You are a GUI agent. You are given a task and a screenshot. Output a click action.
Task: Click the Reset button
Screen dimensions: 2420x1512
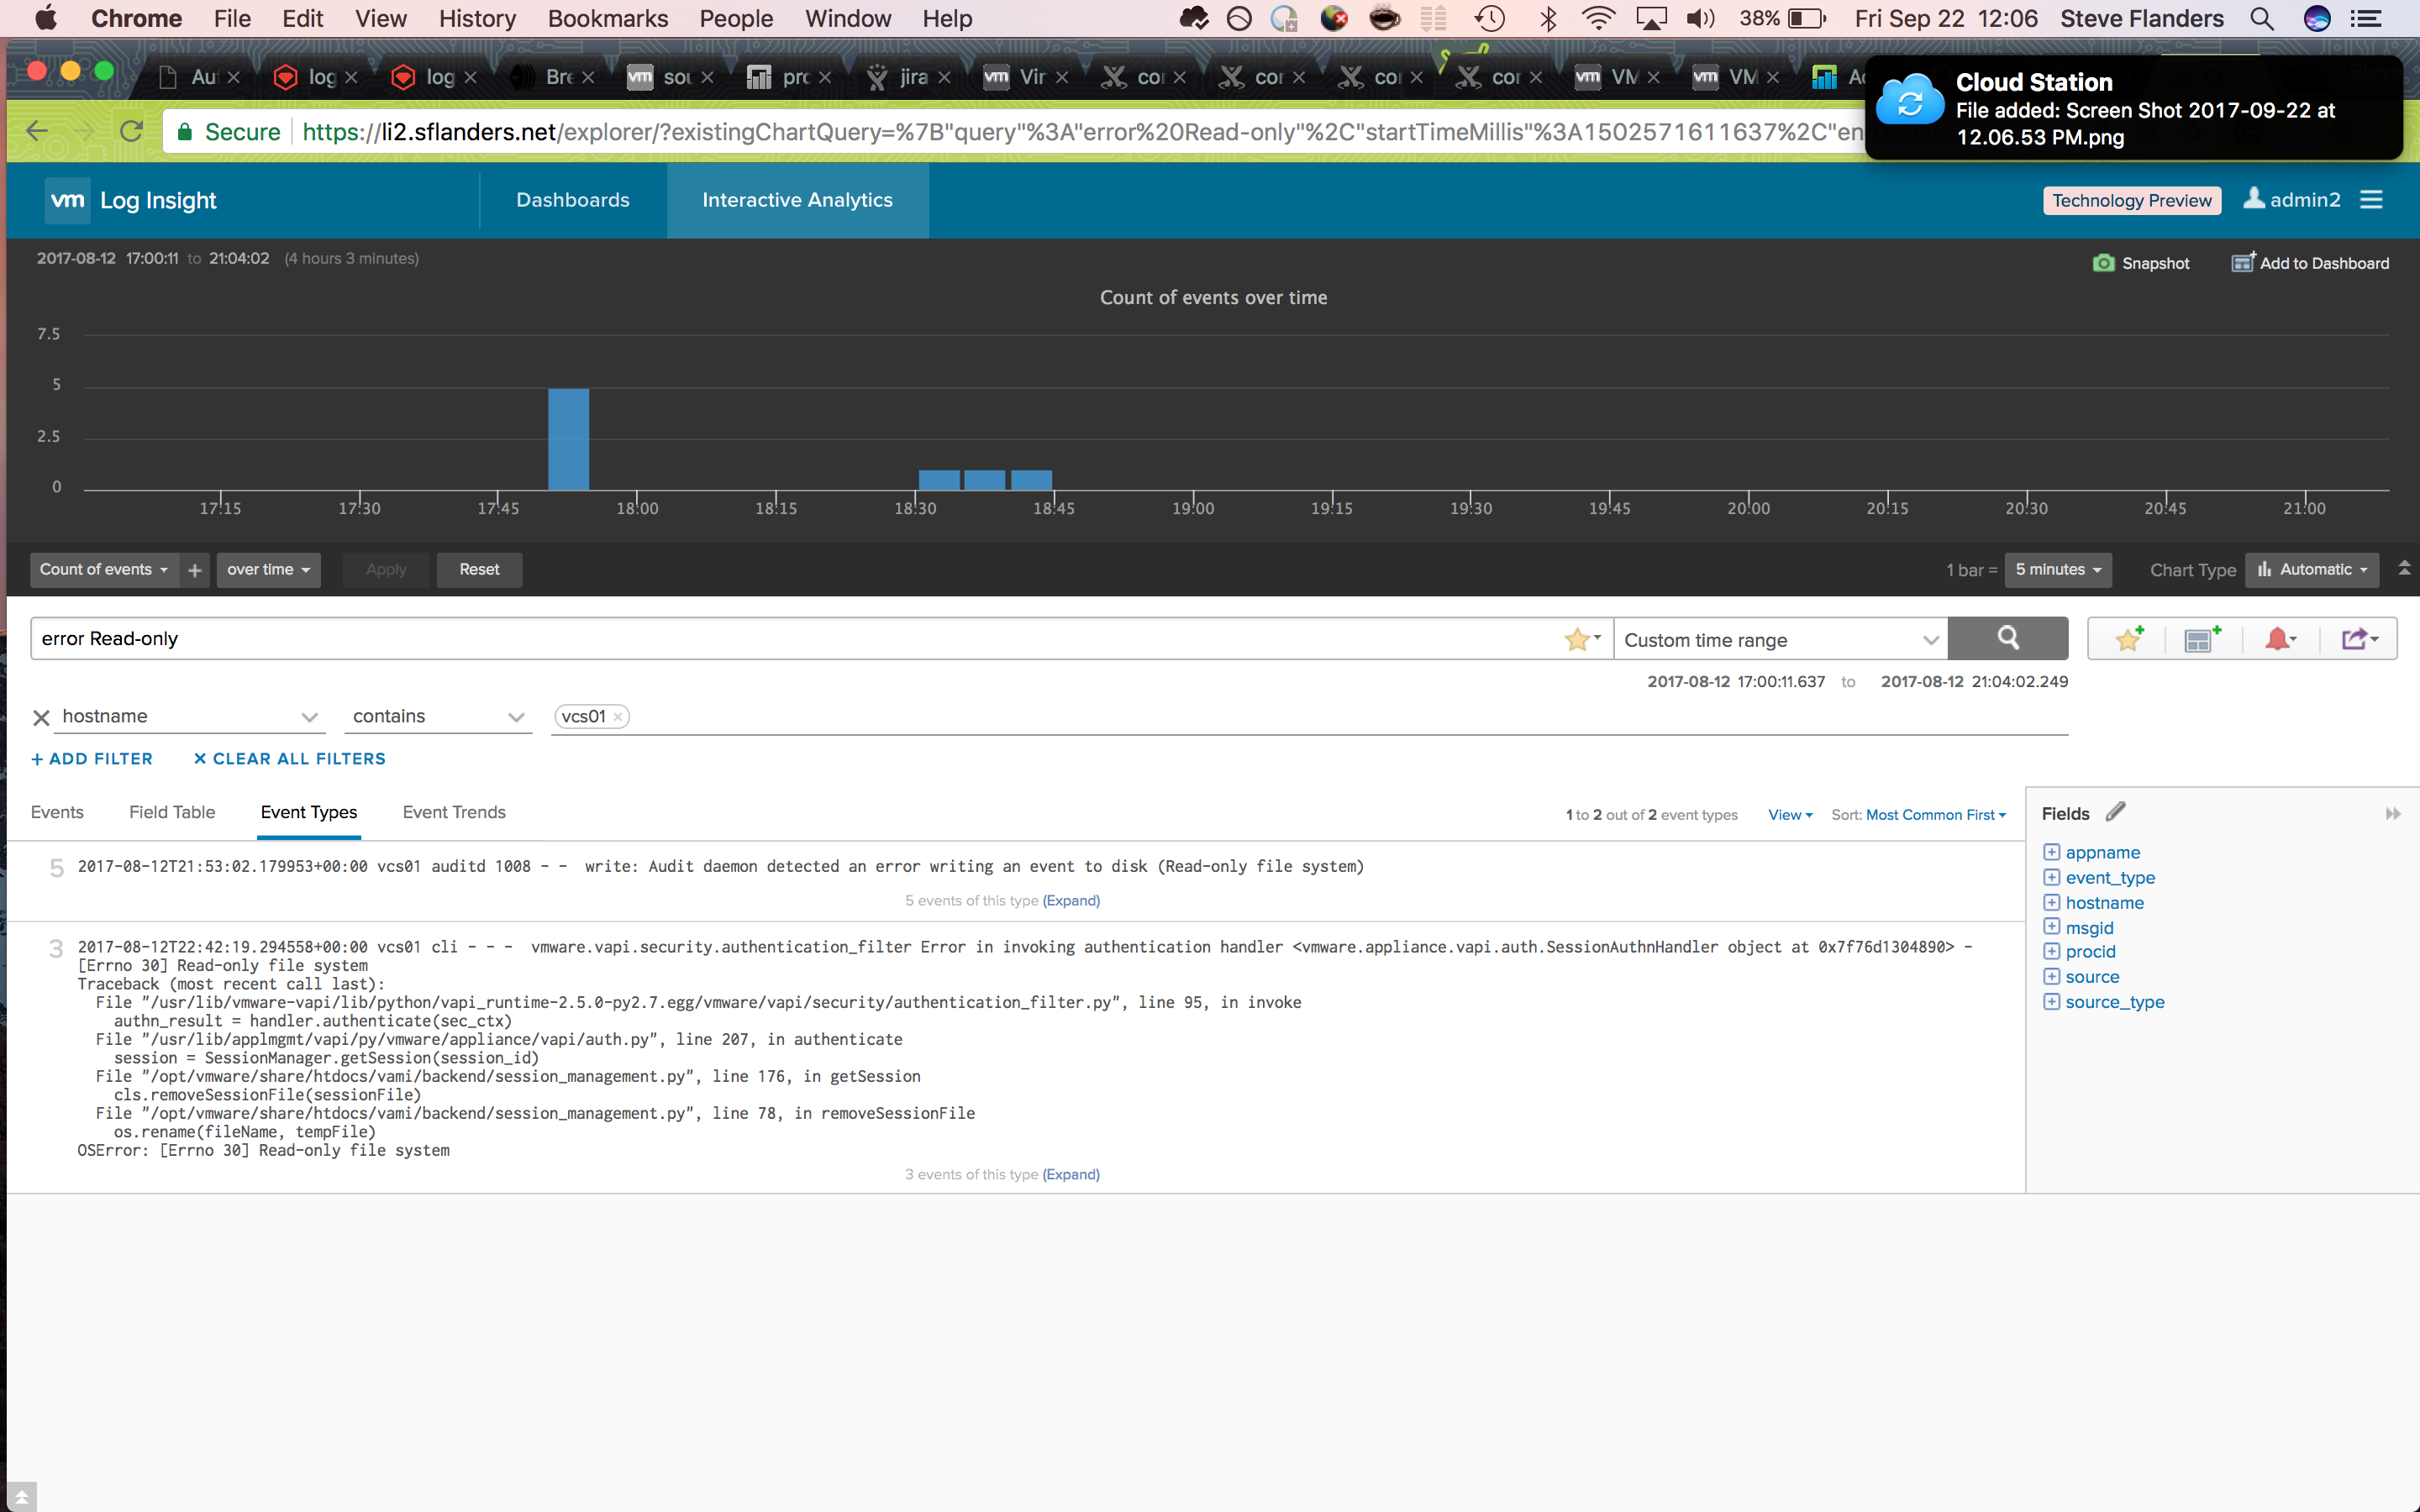click(479, 570)
